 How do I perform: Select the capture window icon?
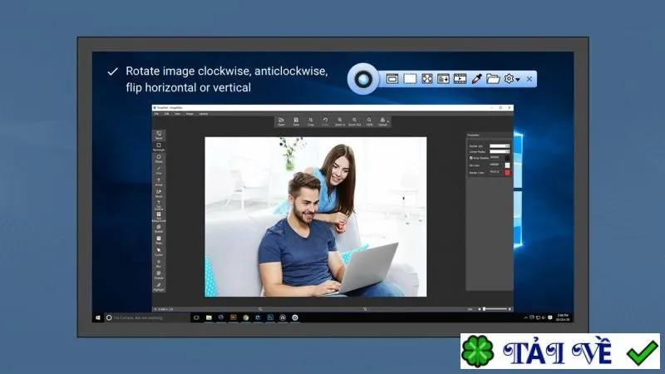coord(392,79)
